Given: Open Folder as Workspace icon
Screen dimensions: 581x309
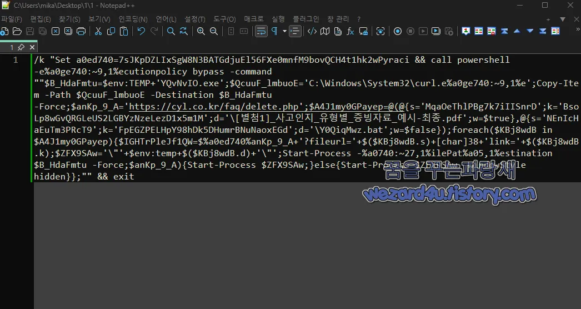Looking at the screenshot, I should (363, 31).
